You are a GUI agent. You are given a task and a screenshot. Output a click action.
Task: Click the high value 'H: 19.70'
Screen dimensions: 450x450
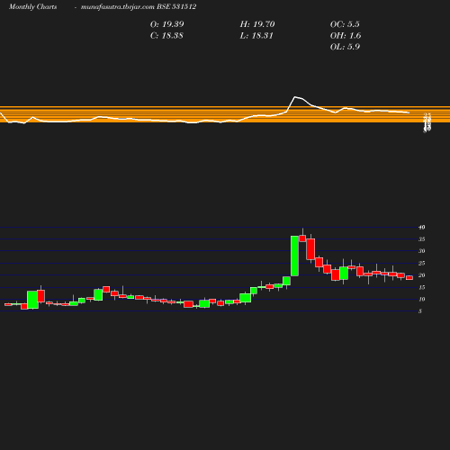257,24
